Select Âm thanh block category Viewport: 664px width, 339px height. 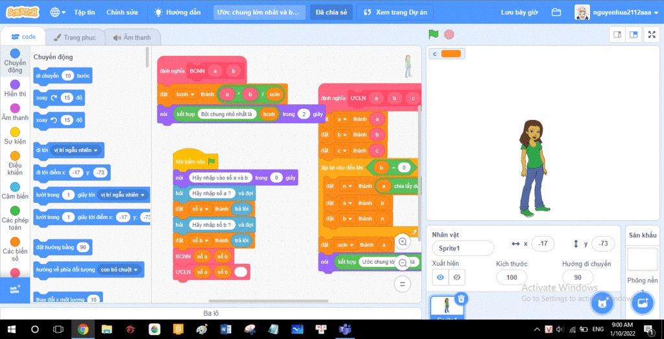[x=15, y=112]
